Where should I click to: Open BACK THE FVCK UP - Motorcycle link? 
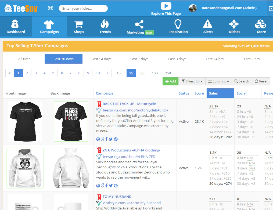pos(129,104)
